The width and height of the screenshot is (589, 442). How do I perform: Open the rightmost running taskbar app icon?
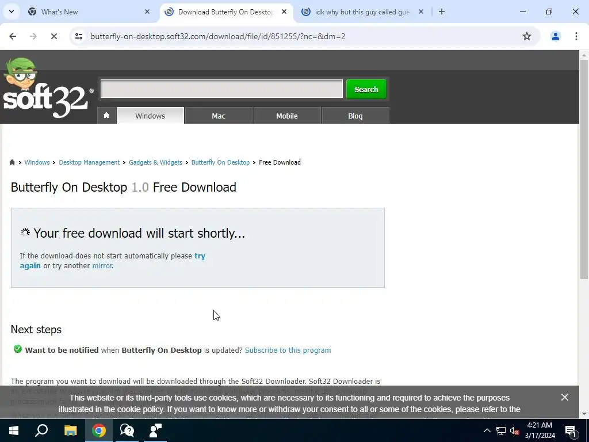click(x=155, y=430)
